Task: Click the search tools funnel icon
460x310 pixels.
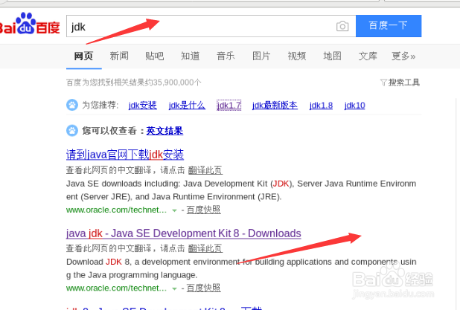Action: pos(383,83)
